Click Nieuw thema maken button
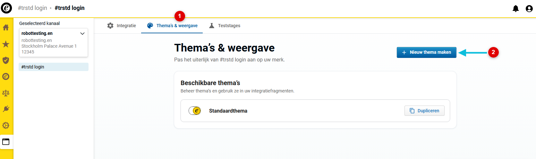The height and width of the screenshot is (159, 536). tap(426, 52)
